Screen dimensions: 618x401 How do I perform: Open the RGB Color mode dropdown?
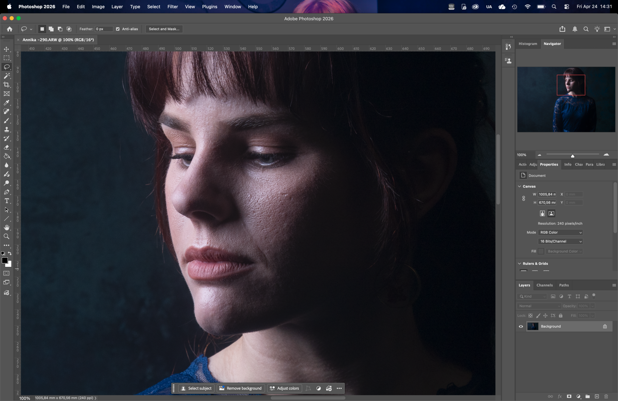point(560,232)
